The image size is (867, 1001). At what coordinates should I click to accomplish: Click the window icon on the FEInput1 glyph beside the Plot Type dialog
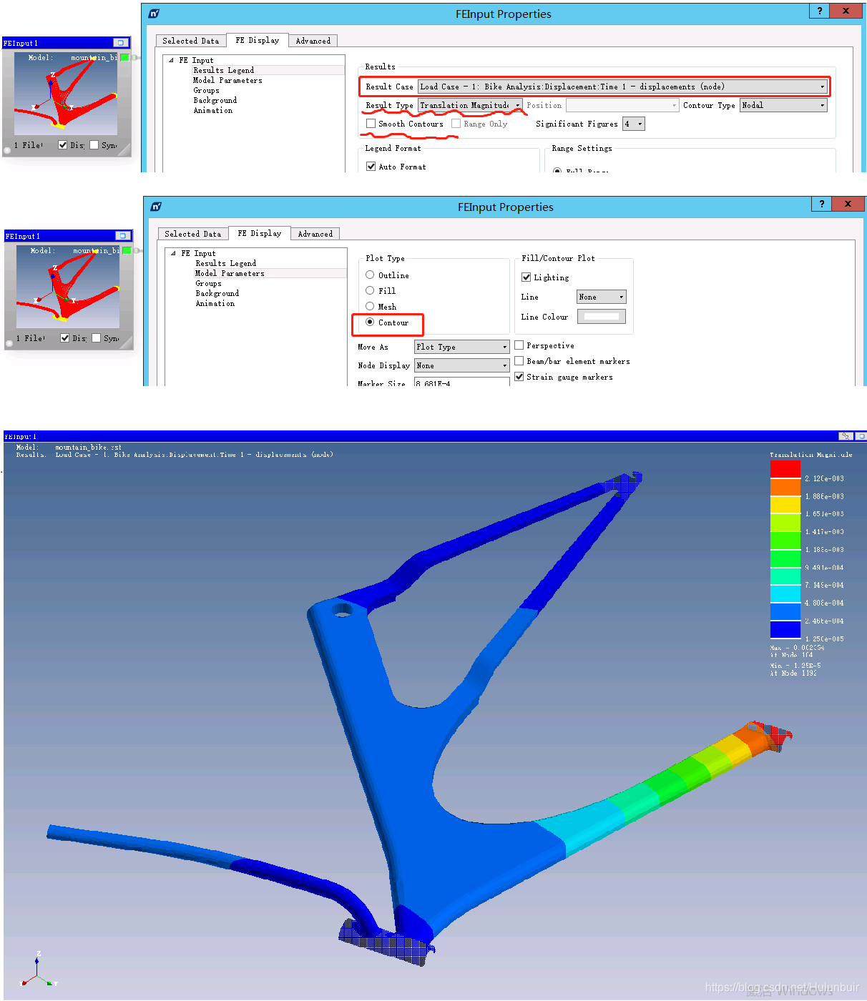[123, 236]
